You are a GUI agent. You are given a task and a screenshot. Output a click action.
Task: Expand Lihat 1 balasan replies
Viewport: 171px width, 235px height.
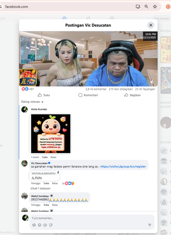(x=41, y=188)
